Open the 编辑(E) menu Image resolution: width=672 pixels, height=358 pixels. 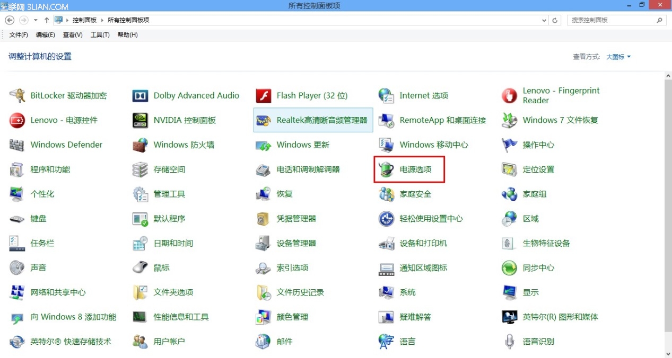tap(45, 35)
